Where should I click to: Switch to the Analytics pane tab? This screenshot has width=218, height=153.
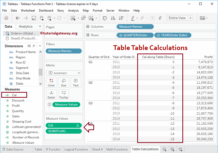(x=26, y=26)
